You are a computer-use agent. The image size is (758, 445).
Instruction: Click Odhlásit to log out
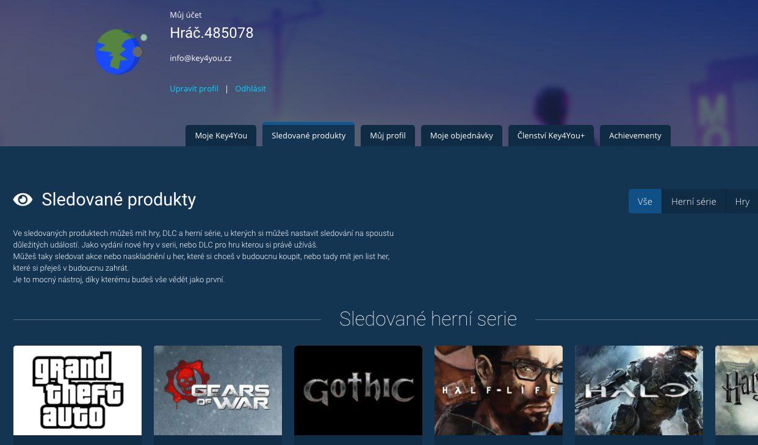click(x=250, y=88)
